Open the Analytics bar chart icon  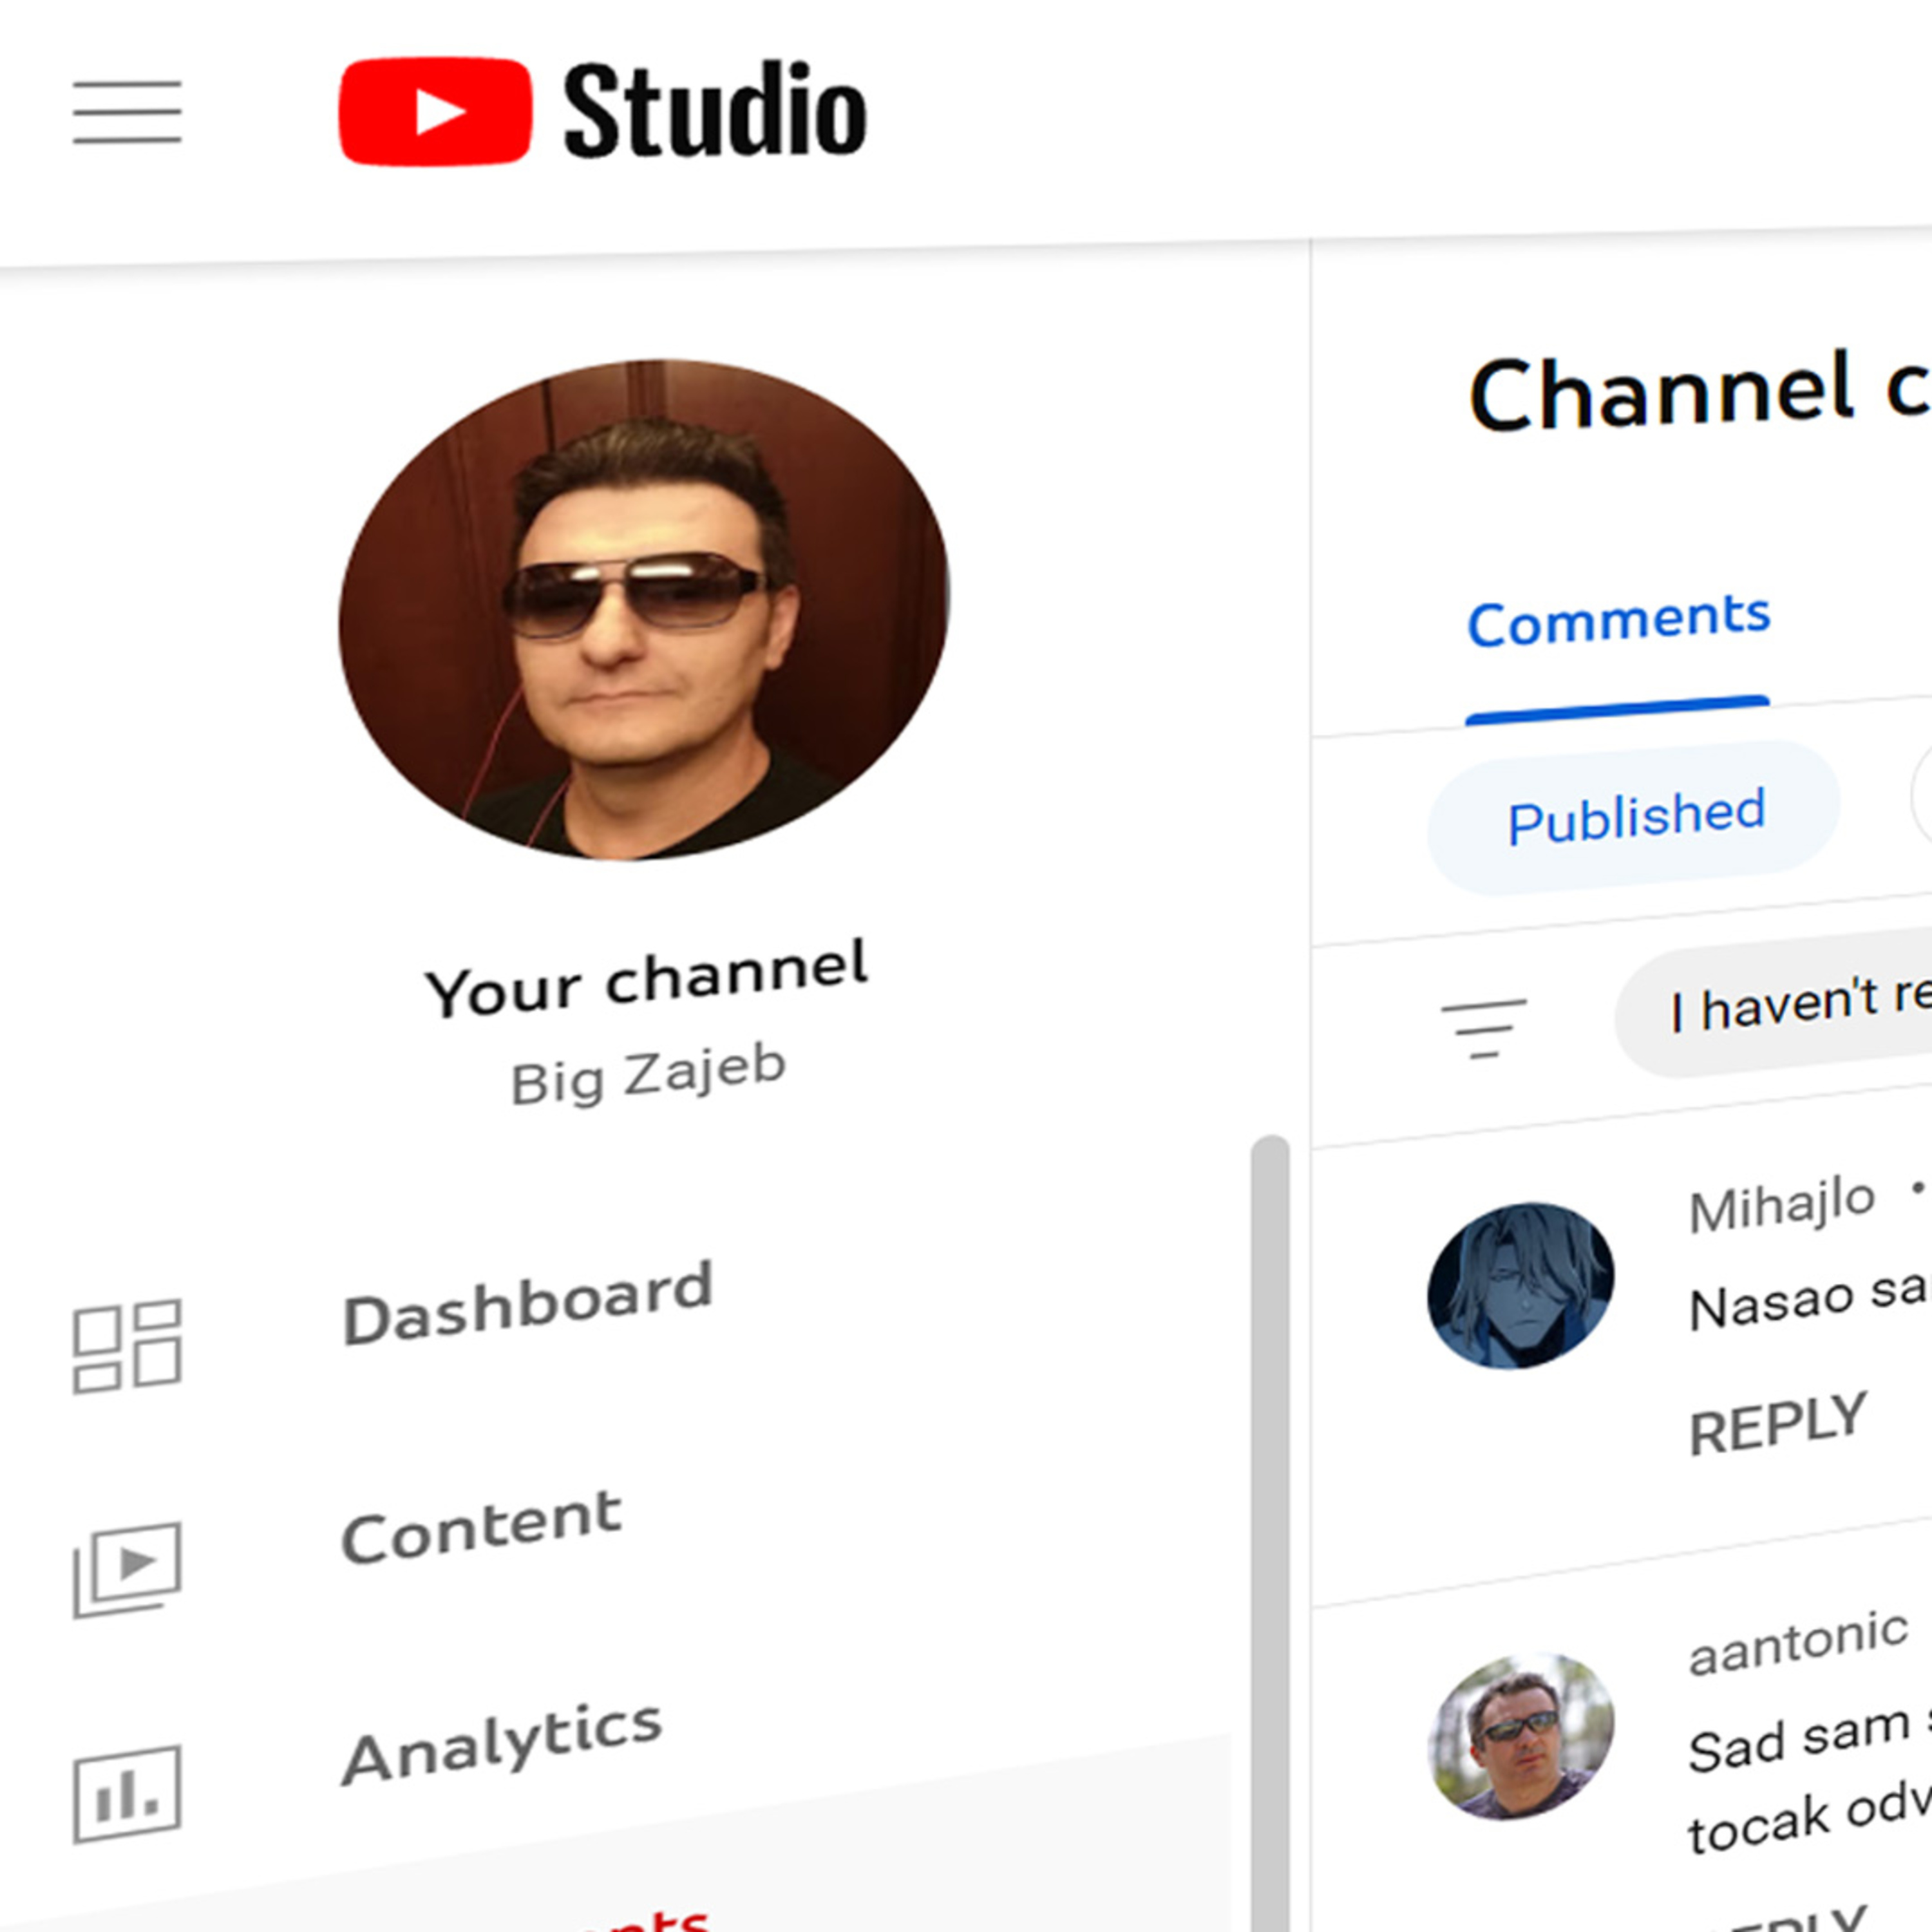[127, 1794]
